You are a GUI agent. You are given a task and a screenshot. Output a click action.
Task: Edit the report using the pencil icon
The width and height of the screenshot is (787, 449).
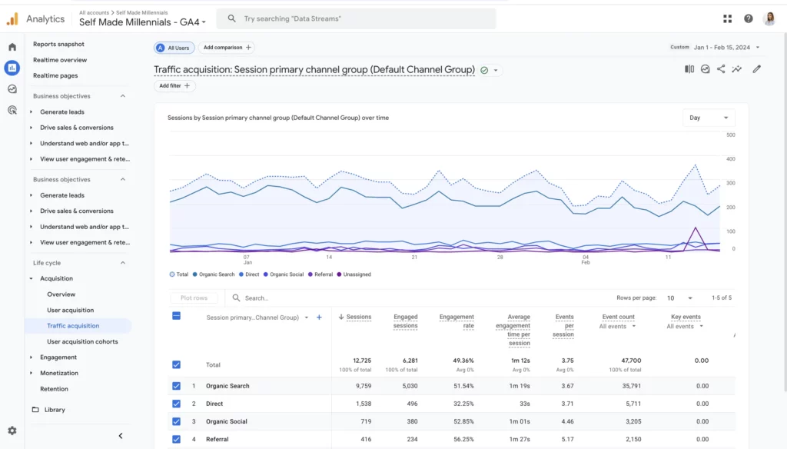coord(755,68)
